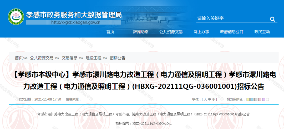Open the 新闻动态 navigation item
284x129 pixels.
coord(140,32)
